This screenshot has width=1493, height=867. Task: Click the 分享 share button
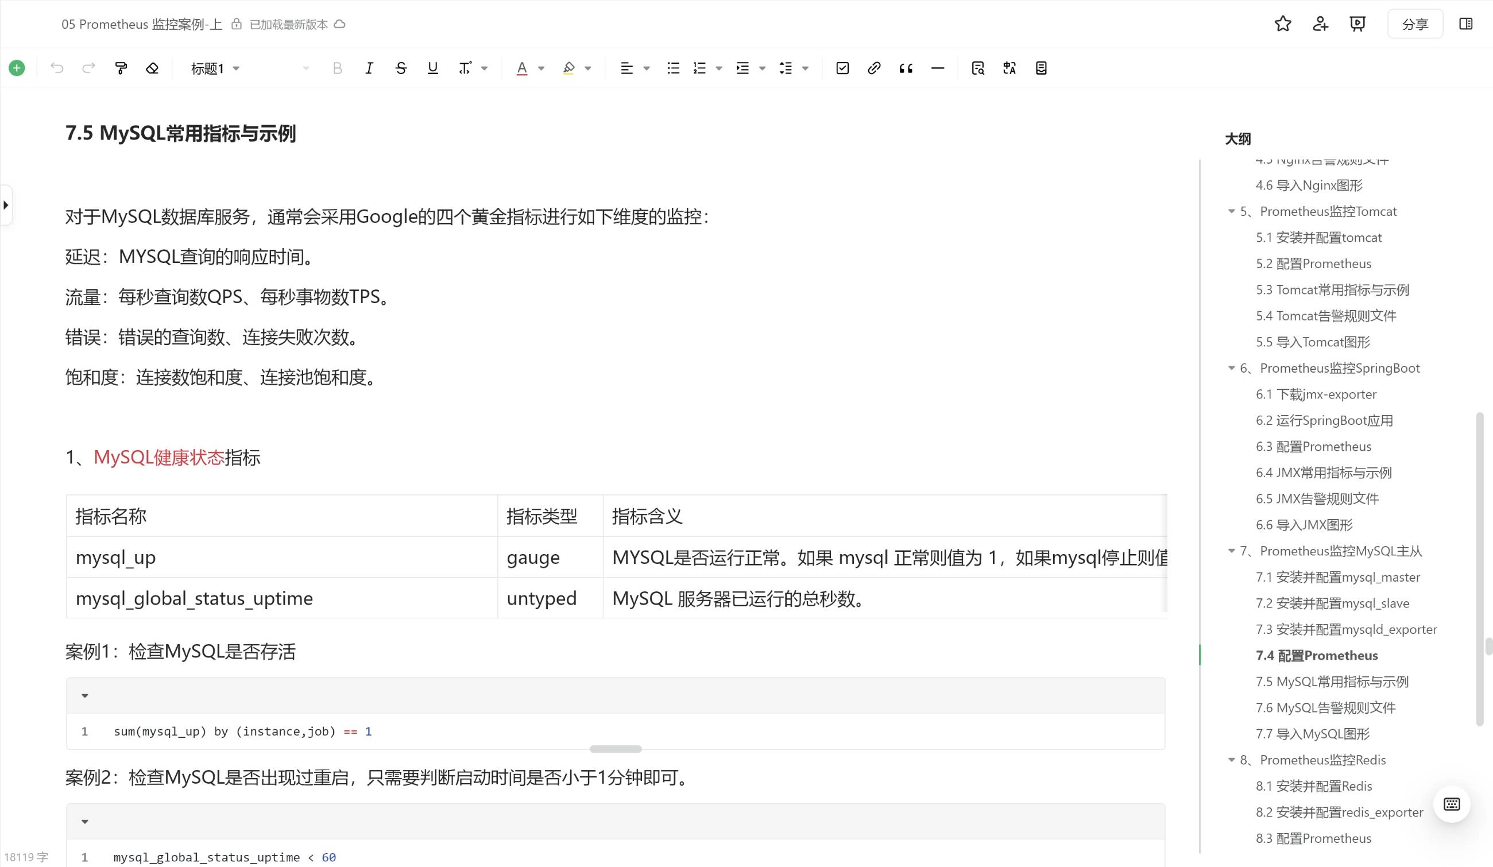click(1415, 23)
